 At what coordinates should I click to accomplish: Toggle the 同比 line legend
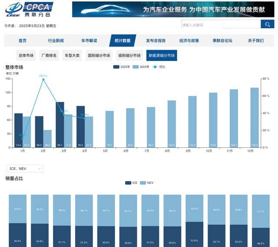coord(159,67)
